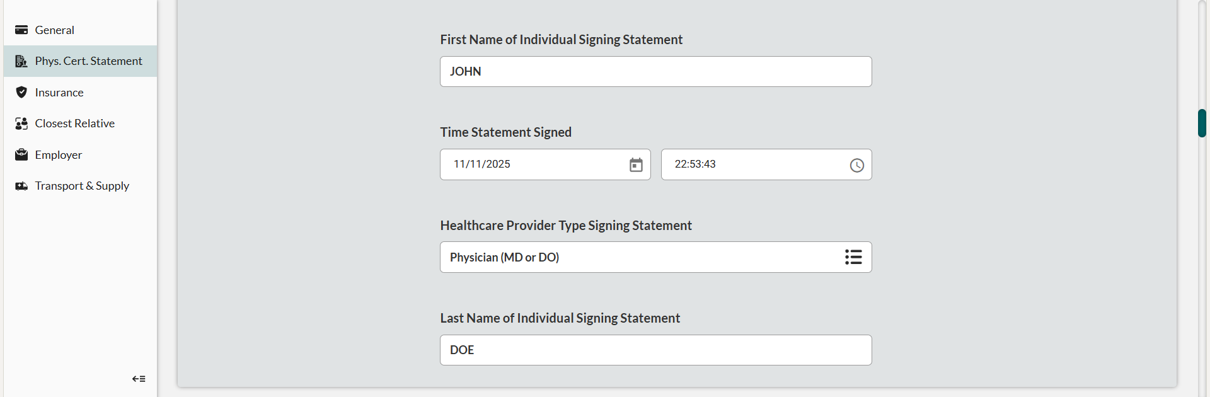Click the date field showing 11/11/2025
The width and height of the screenshot is (1210, 397).
536,164
